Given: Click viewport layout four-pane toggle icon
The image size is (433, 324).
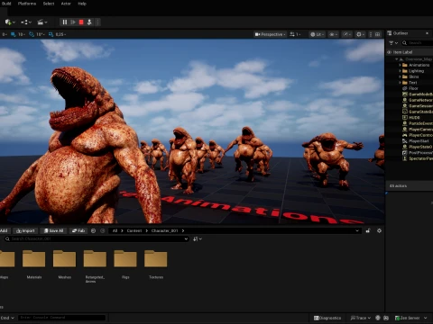Looking at the screenshot, I should [x=378, y=34].
